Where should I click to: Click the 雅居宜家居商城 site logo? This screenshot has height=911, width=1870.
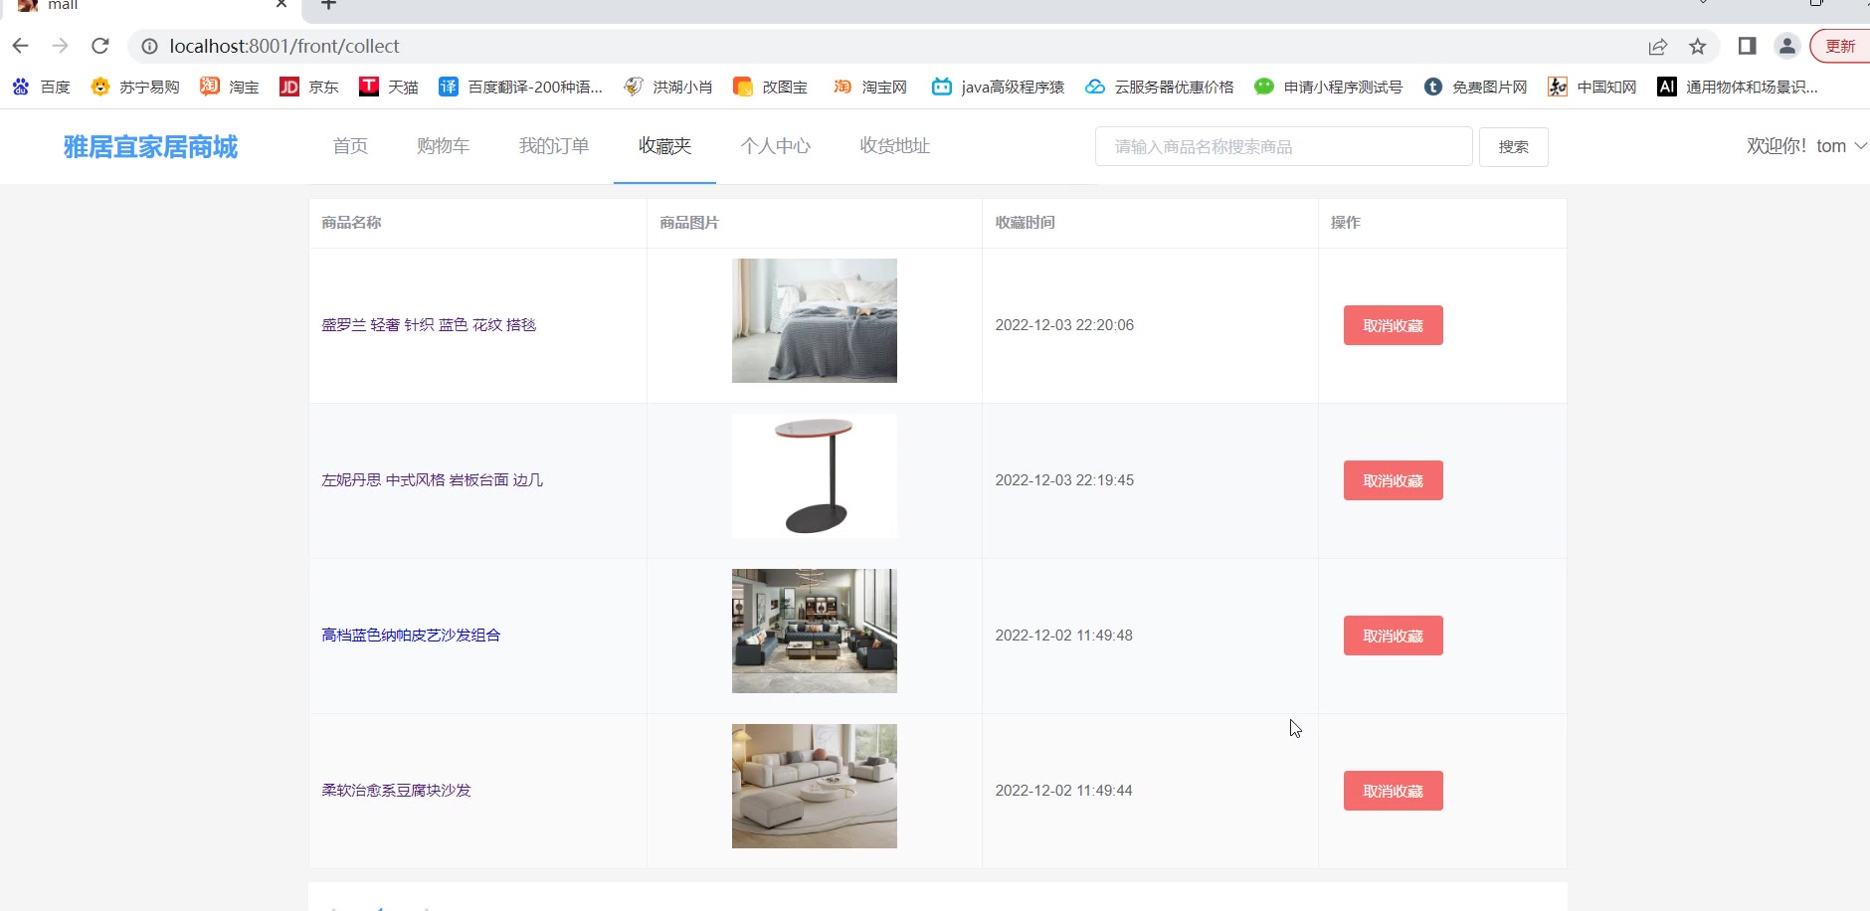(x=150, y=146)
